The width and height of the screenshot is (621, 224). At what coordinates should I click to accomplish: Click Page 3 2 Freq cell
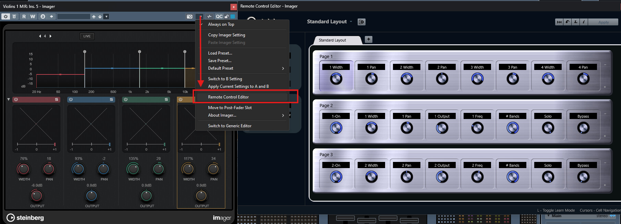[477, 174]
